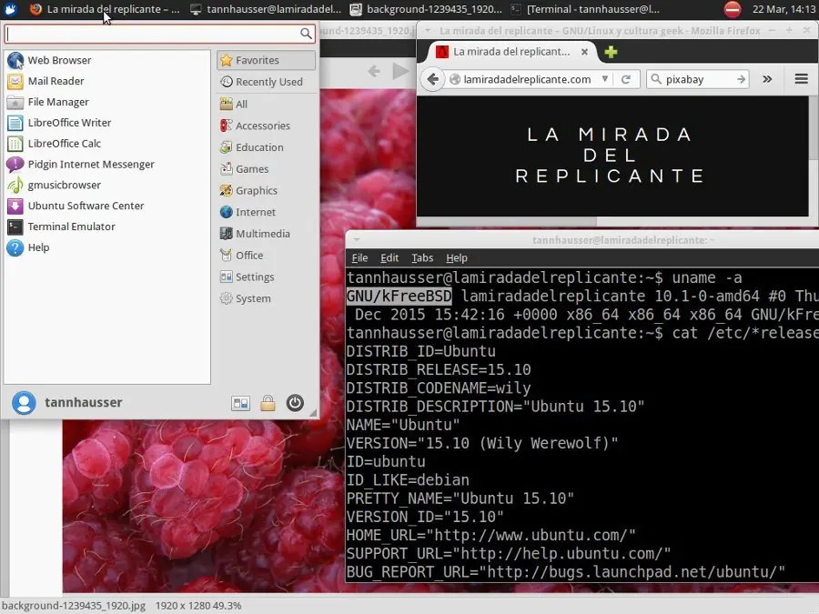This screenshot has width=819, height=614.
Task: Click the red notification icon in panel
Action: tap(733, 9)
